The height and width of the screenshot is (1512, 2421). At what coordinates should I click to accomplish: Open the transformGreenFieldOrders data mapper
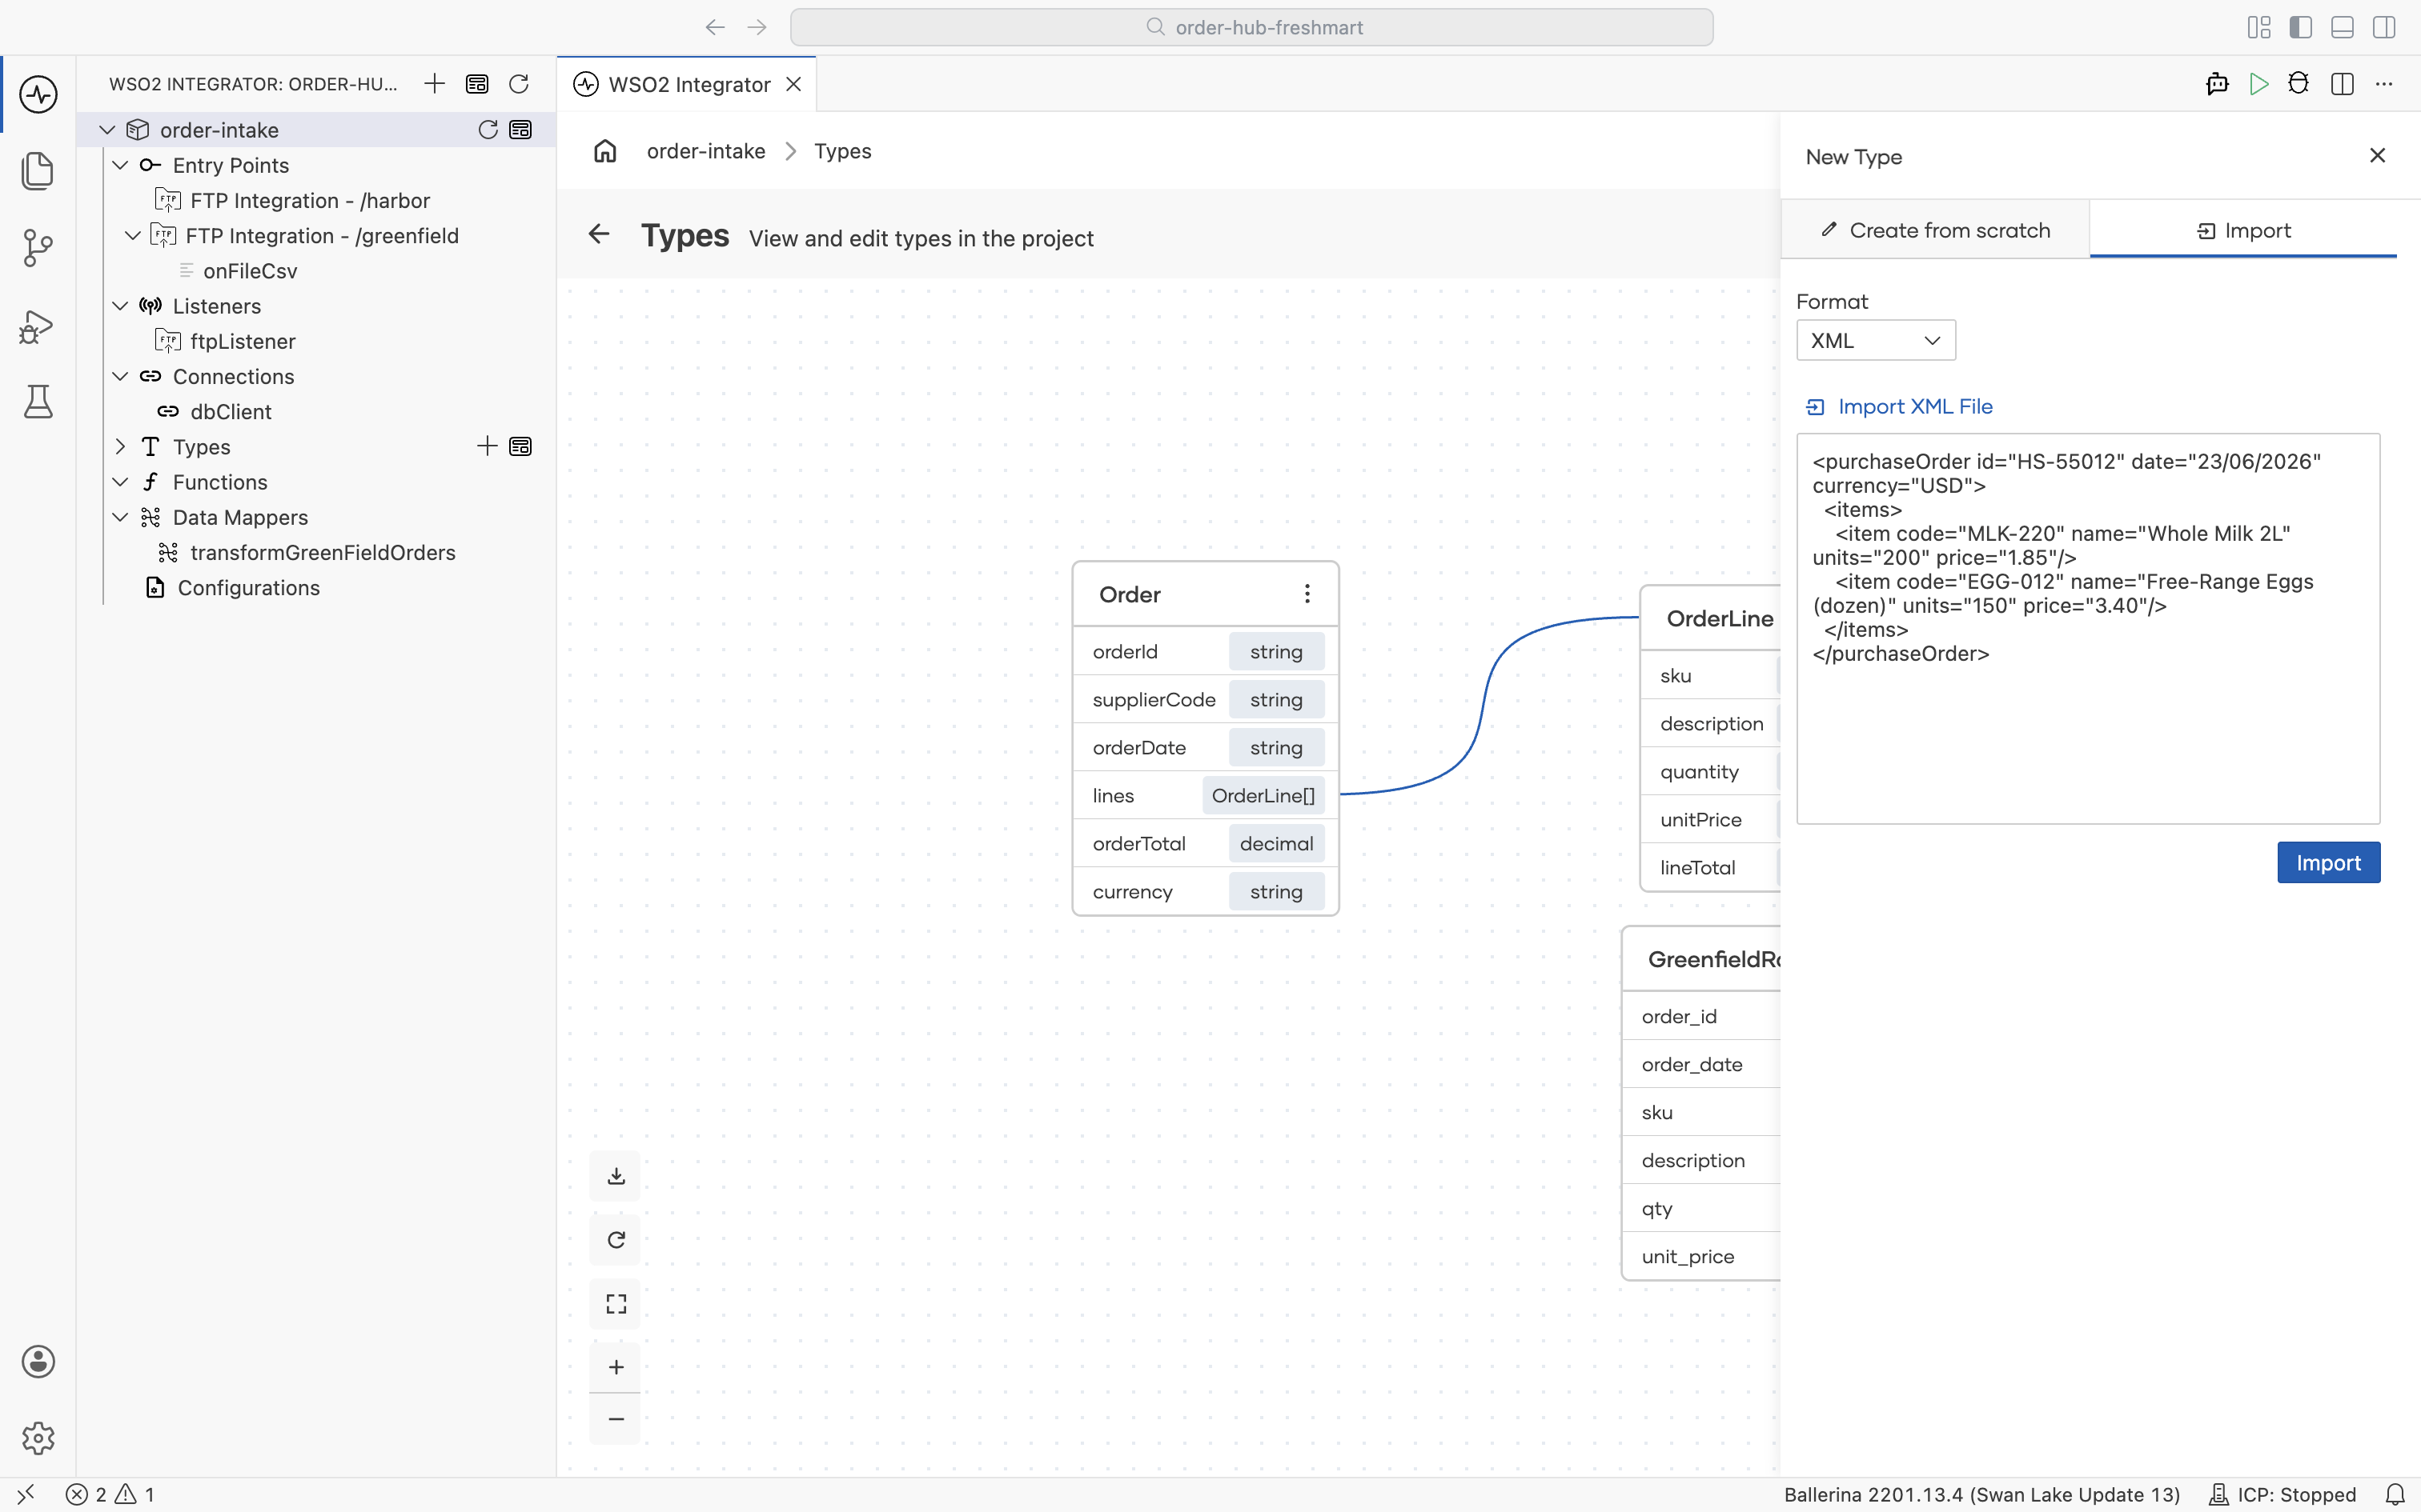tap(322, 553)
